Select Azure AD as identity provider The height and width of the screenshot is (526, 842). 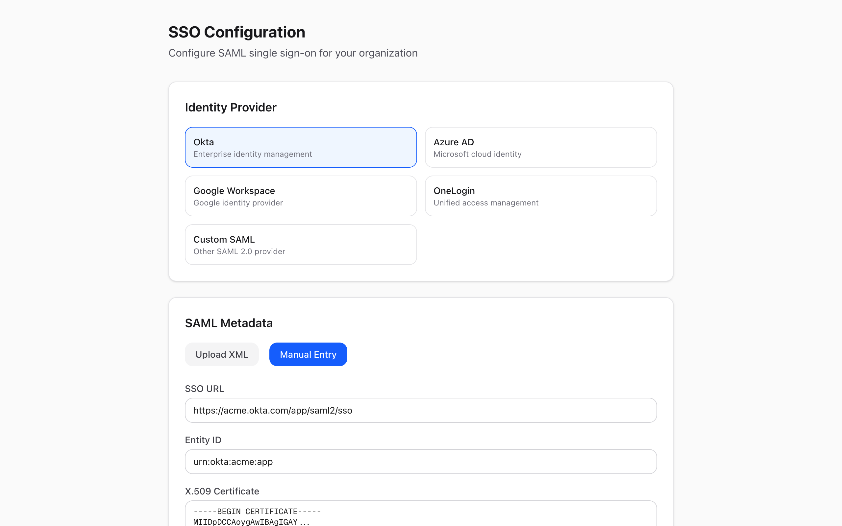540,147
